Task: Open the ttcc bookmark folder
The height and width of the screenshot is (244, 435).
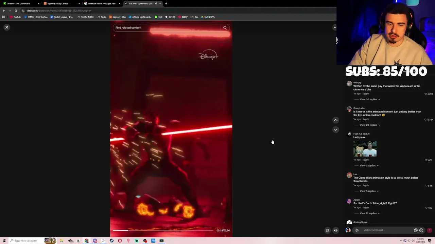Action: click(x=194, y=17)
